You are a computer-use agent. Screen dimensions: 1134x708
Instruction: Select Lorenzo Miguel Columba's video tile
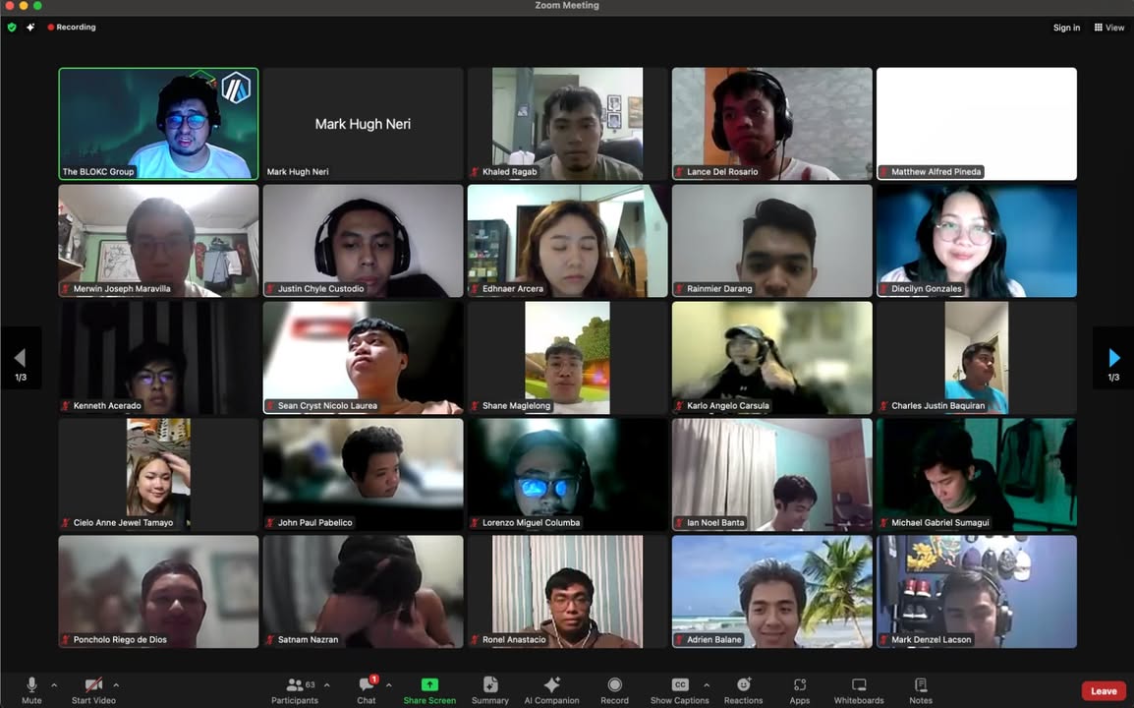[568, 475]
